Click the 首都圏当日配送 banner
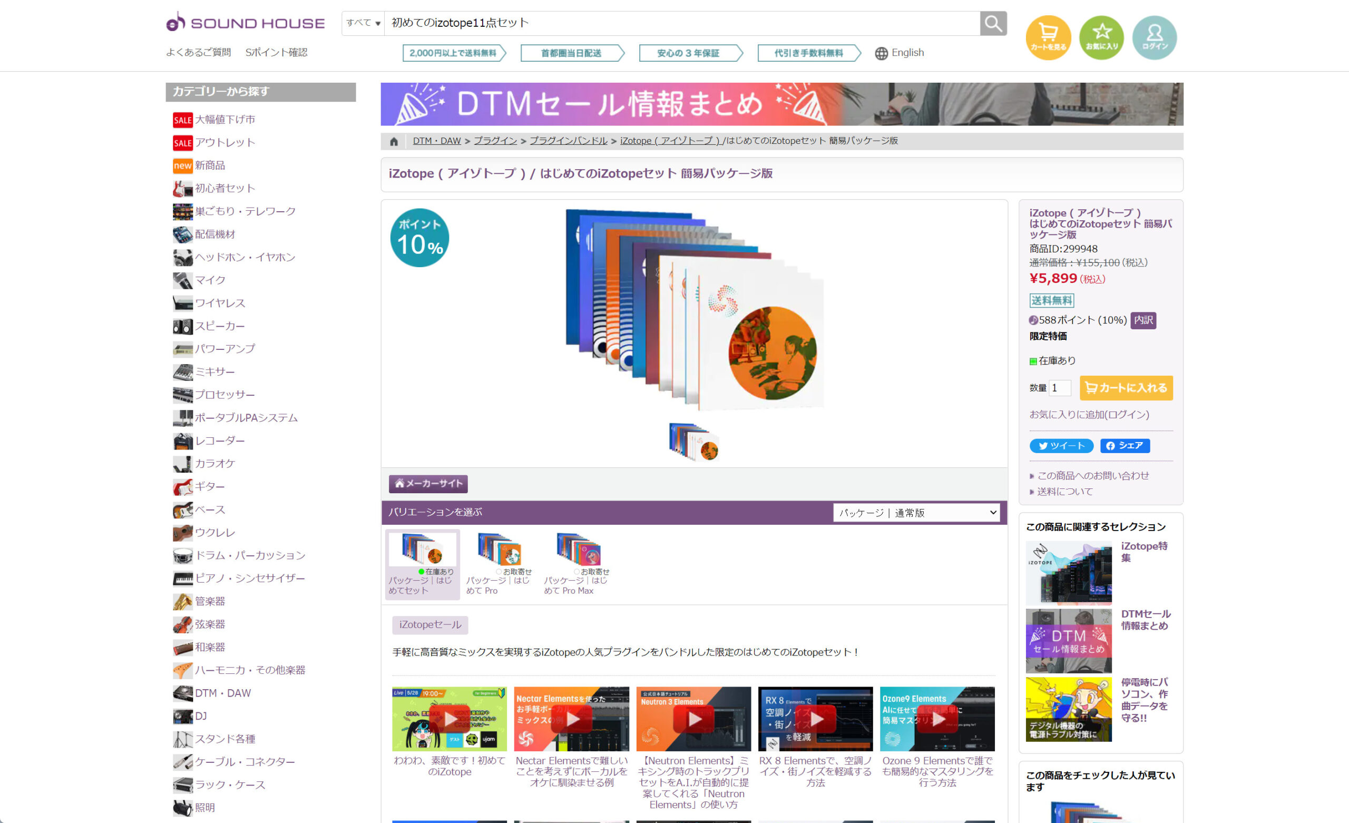The width and height of the screenshot is (1349, 823). pos(572,53)
